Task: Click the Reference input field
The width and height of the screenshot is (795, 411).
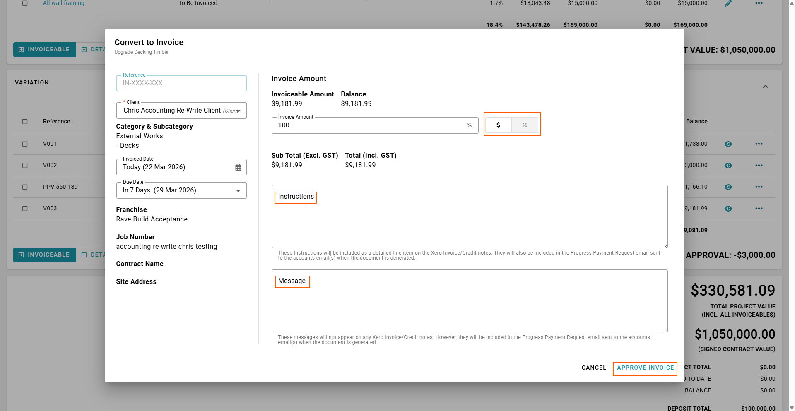Action: pyautogui.click(x=181, y=83)
